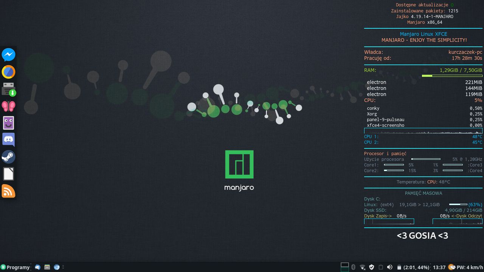Click the 13:37 clock
Screen dimensions: 484x272
pyautogui.click(x=439, y=267)
